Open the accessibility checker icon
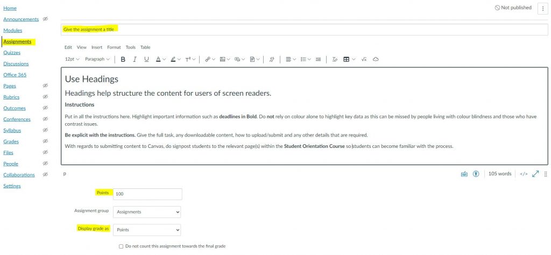The image size is (551, 255). [476, 174]
